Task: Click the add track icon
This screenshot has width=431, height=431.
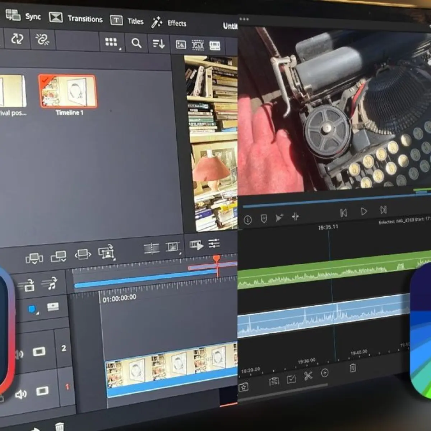Action: point(53,307)
